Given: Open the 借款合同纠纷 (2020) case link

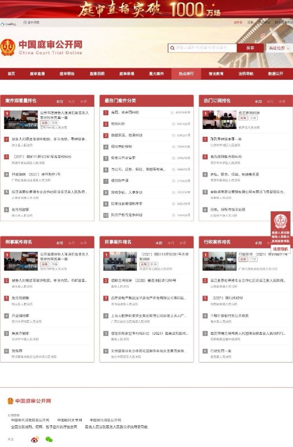Looking at the screenshot, I should click(x=144, y=280).
